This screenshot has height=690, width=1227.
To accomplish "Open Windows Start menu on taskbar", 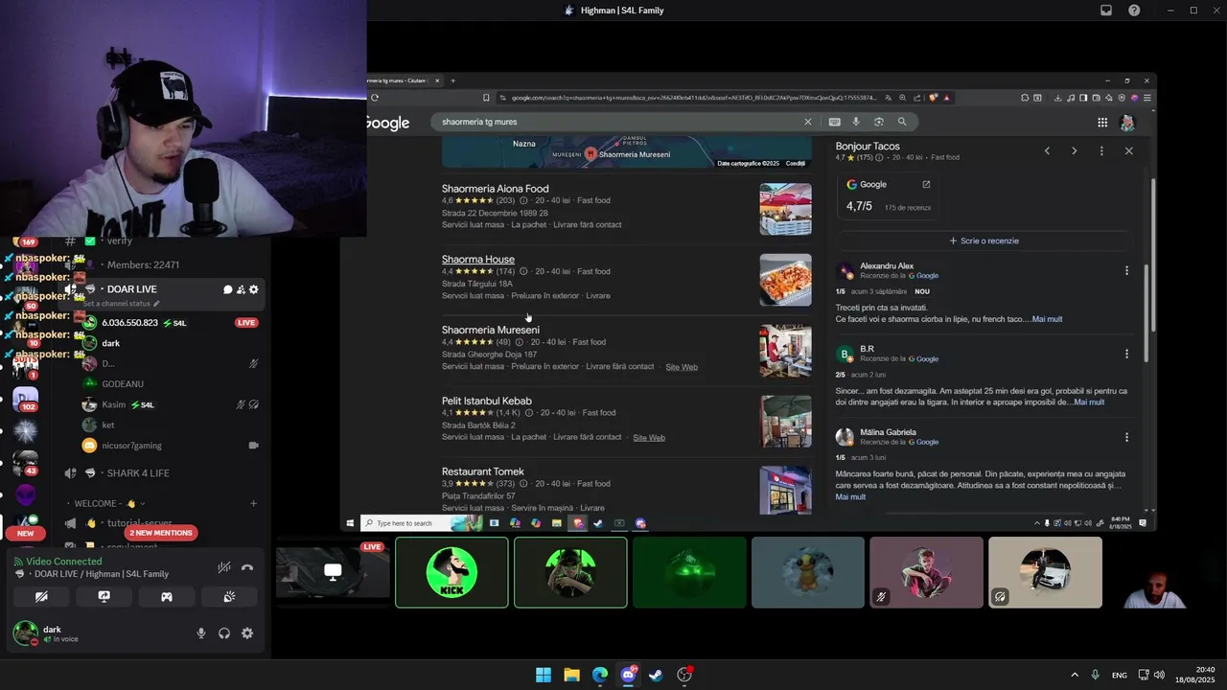I will 544,675.
